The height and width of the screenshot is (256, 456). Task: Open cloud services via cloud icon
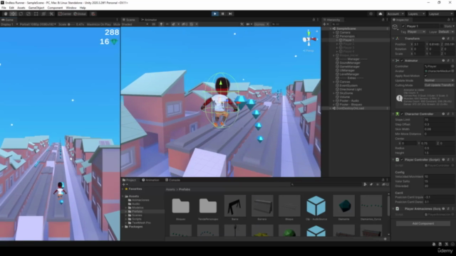(380, 14)
